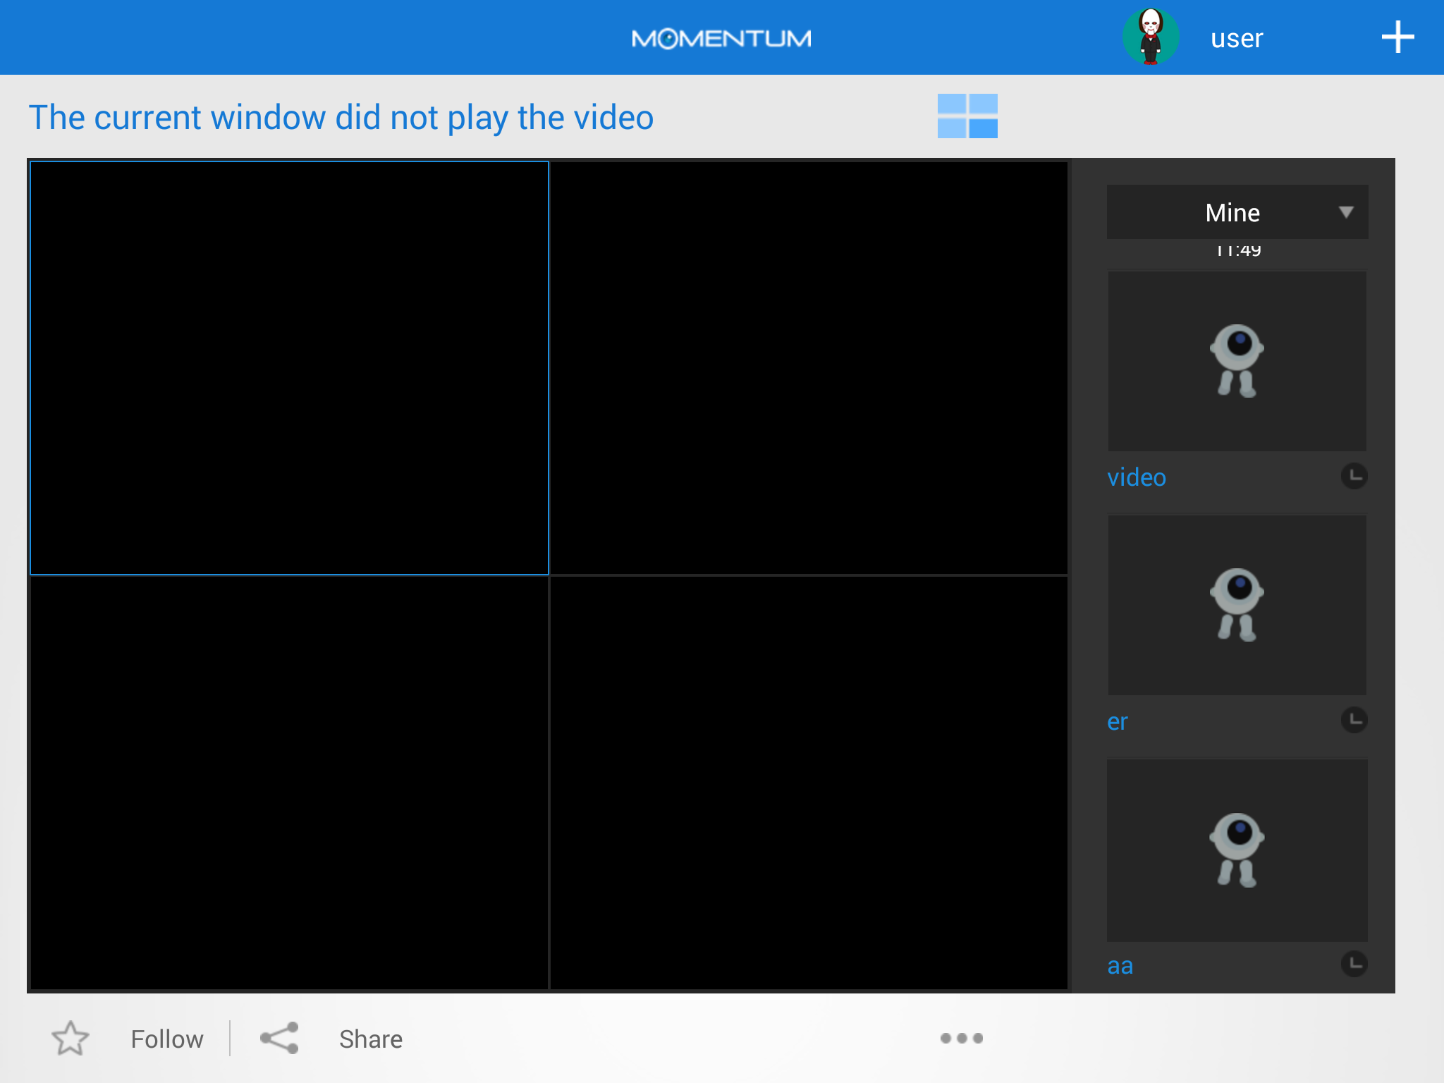Click the plus icon to add device
Viewport: 1444px width, 1083px height.
[1397, 37]
